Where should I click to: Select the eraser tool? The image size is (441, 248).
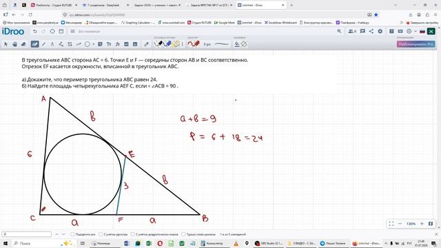tap(23, 44)
